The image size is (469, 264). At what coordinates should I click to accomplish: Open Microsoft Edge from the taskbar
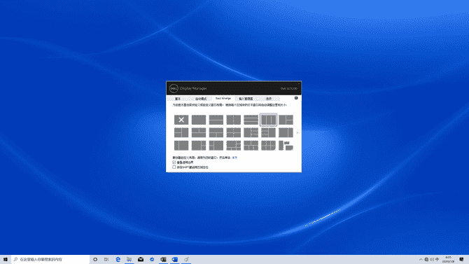[118, 260]
